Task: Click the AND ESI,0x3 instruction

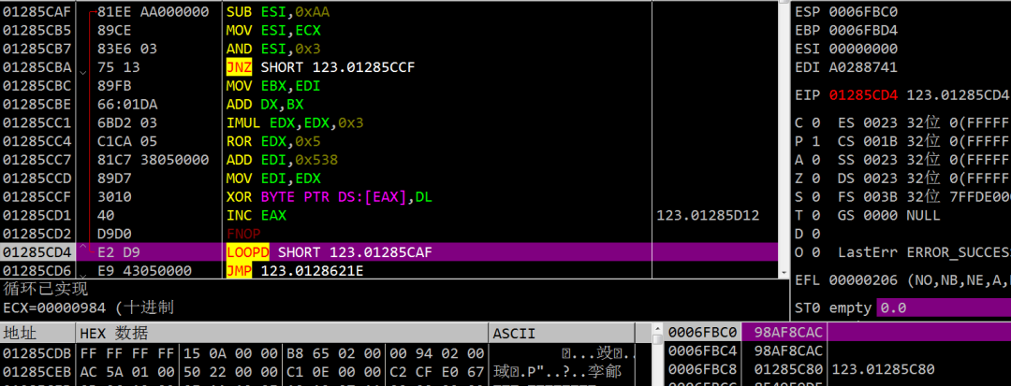Action: (272, 49)
